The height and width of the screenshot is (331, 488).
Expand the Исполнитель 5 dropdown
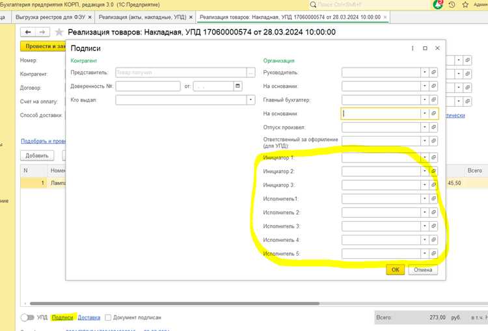pos(424,254)
